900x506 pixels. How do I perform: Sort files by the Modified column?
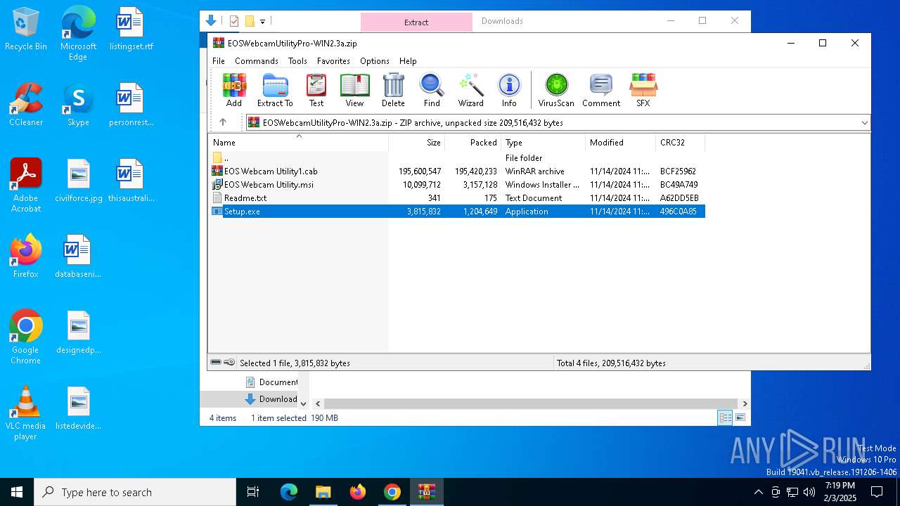(x=621, y=143)
